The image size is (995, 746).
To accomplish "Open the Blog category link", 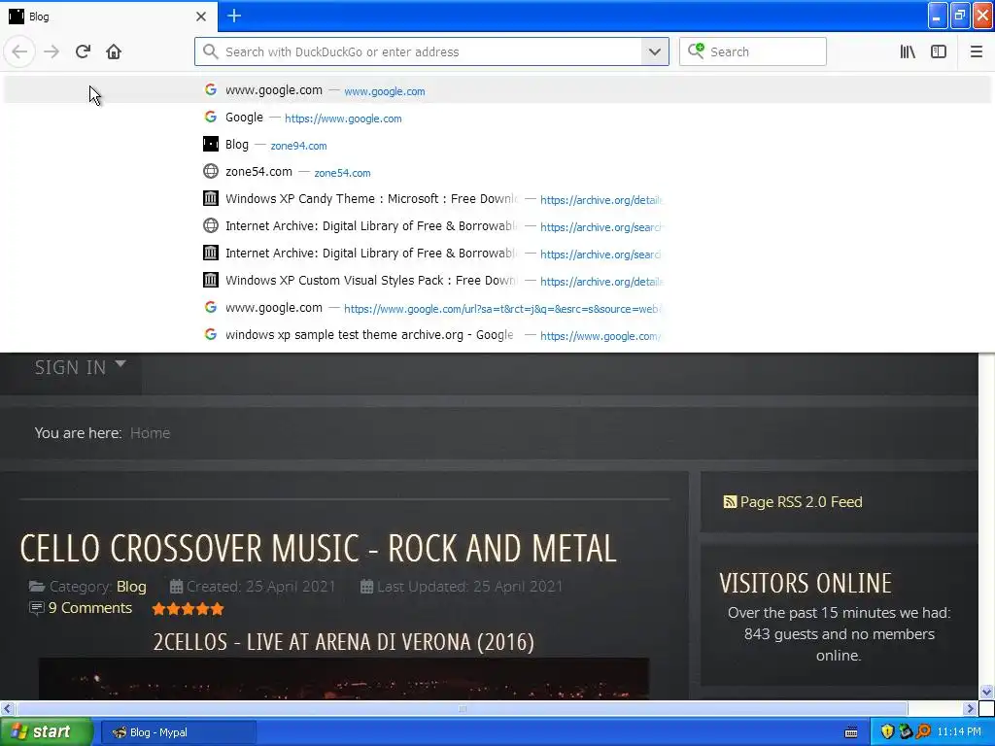I will [131, 587].
